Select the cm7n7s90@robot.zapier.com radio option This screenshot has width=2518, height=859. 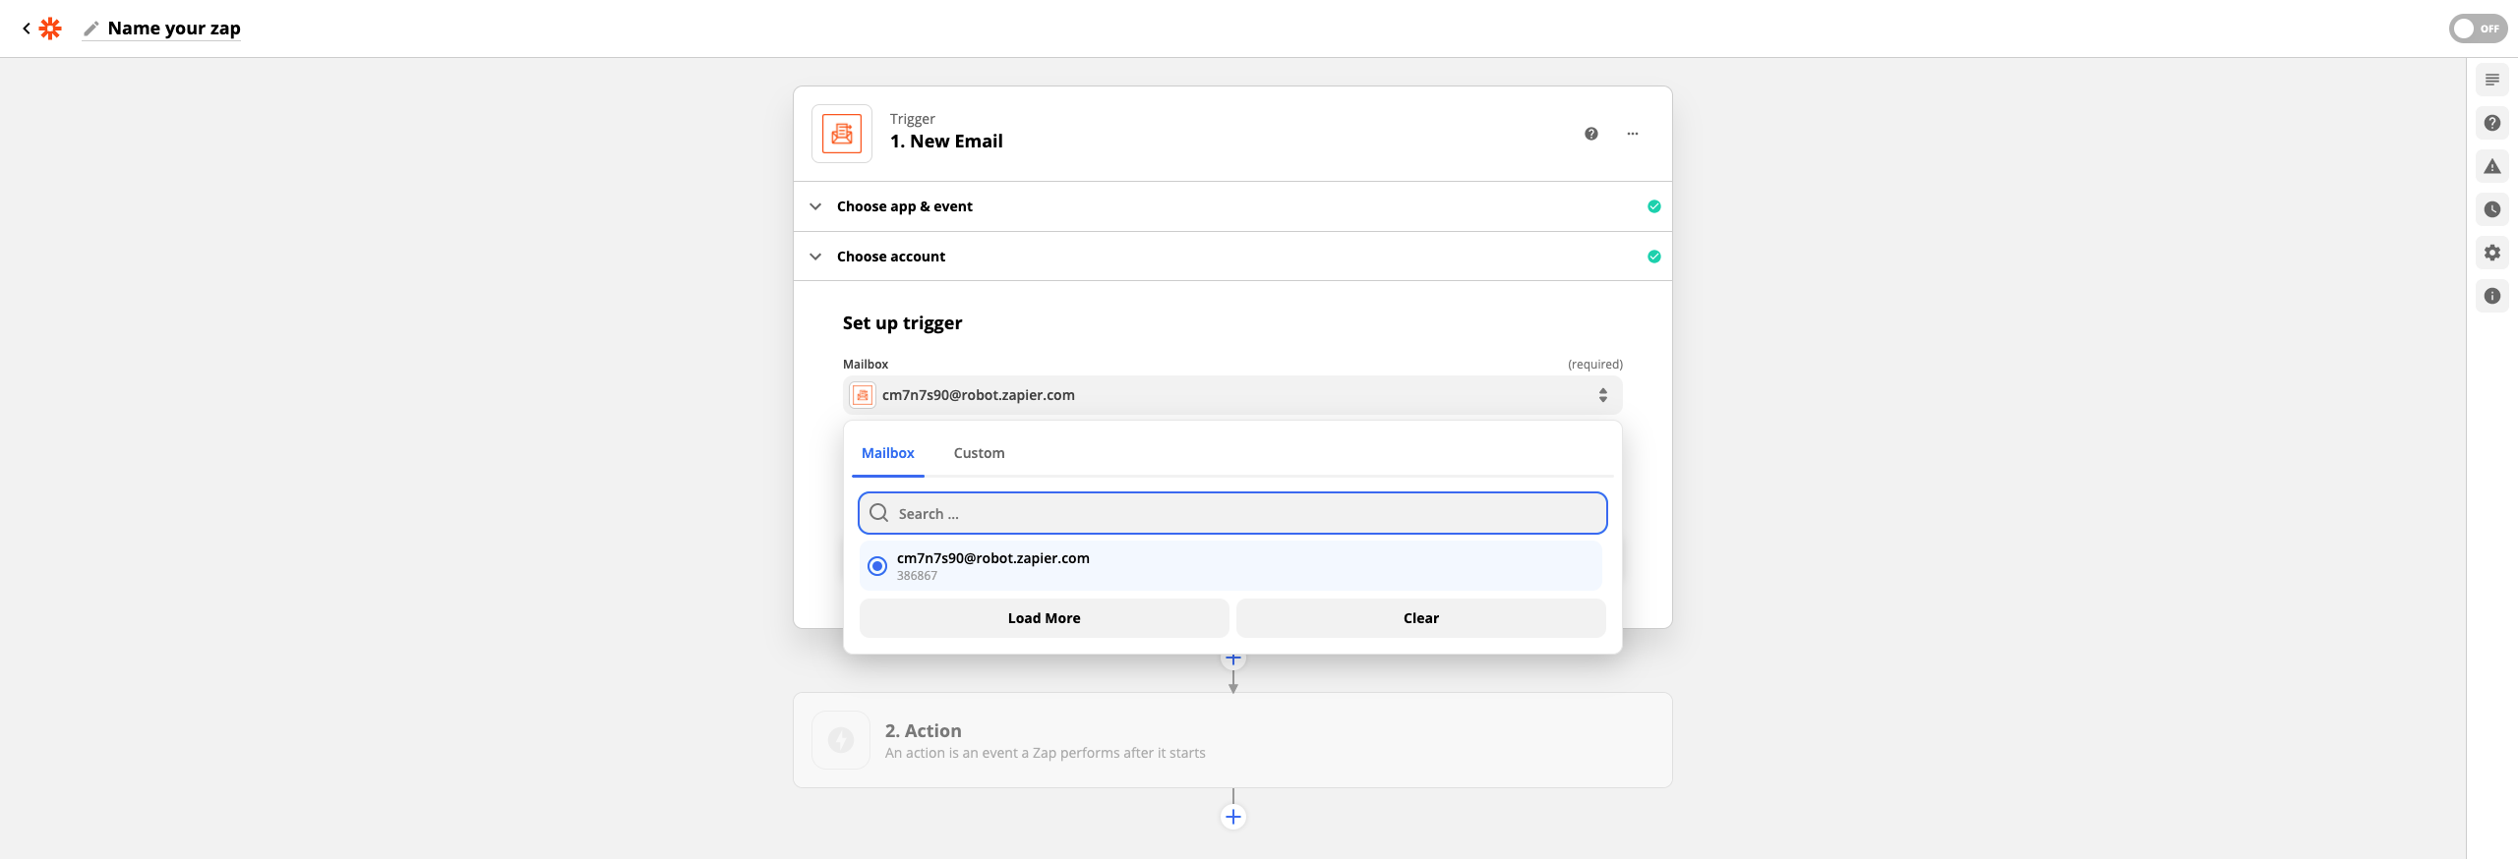[876, 566]
